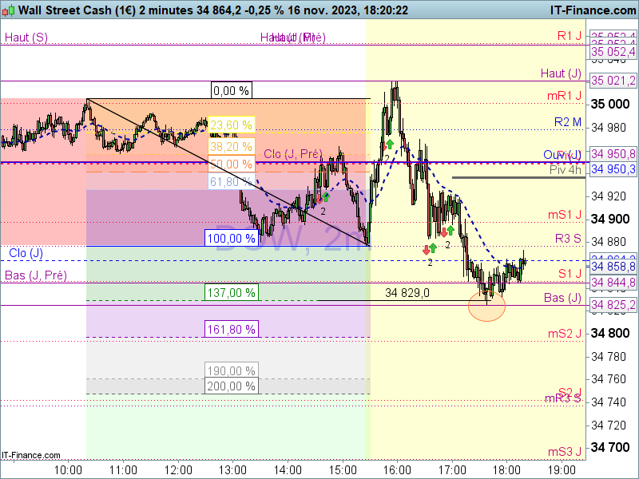Screen dimensions: 639x479
Task: Click the 13:00 time axis label
Action: click(x=232, y=470)
